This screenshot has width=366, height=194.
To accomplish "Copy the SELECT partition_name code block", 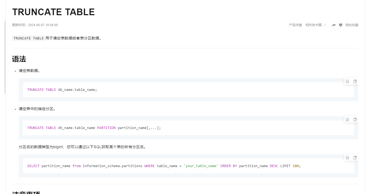I will 355,158.
